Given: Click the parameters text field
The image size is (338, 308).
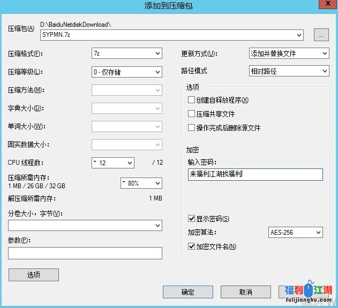Looking at the screenshot, I should tap(85, 253).
